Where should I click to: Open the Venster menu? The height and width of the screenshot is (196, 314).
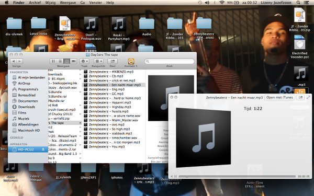[x=96, y=3]
